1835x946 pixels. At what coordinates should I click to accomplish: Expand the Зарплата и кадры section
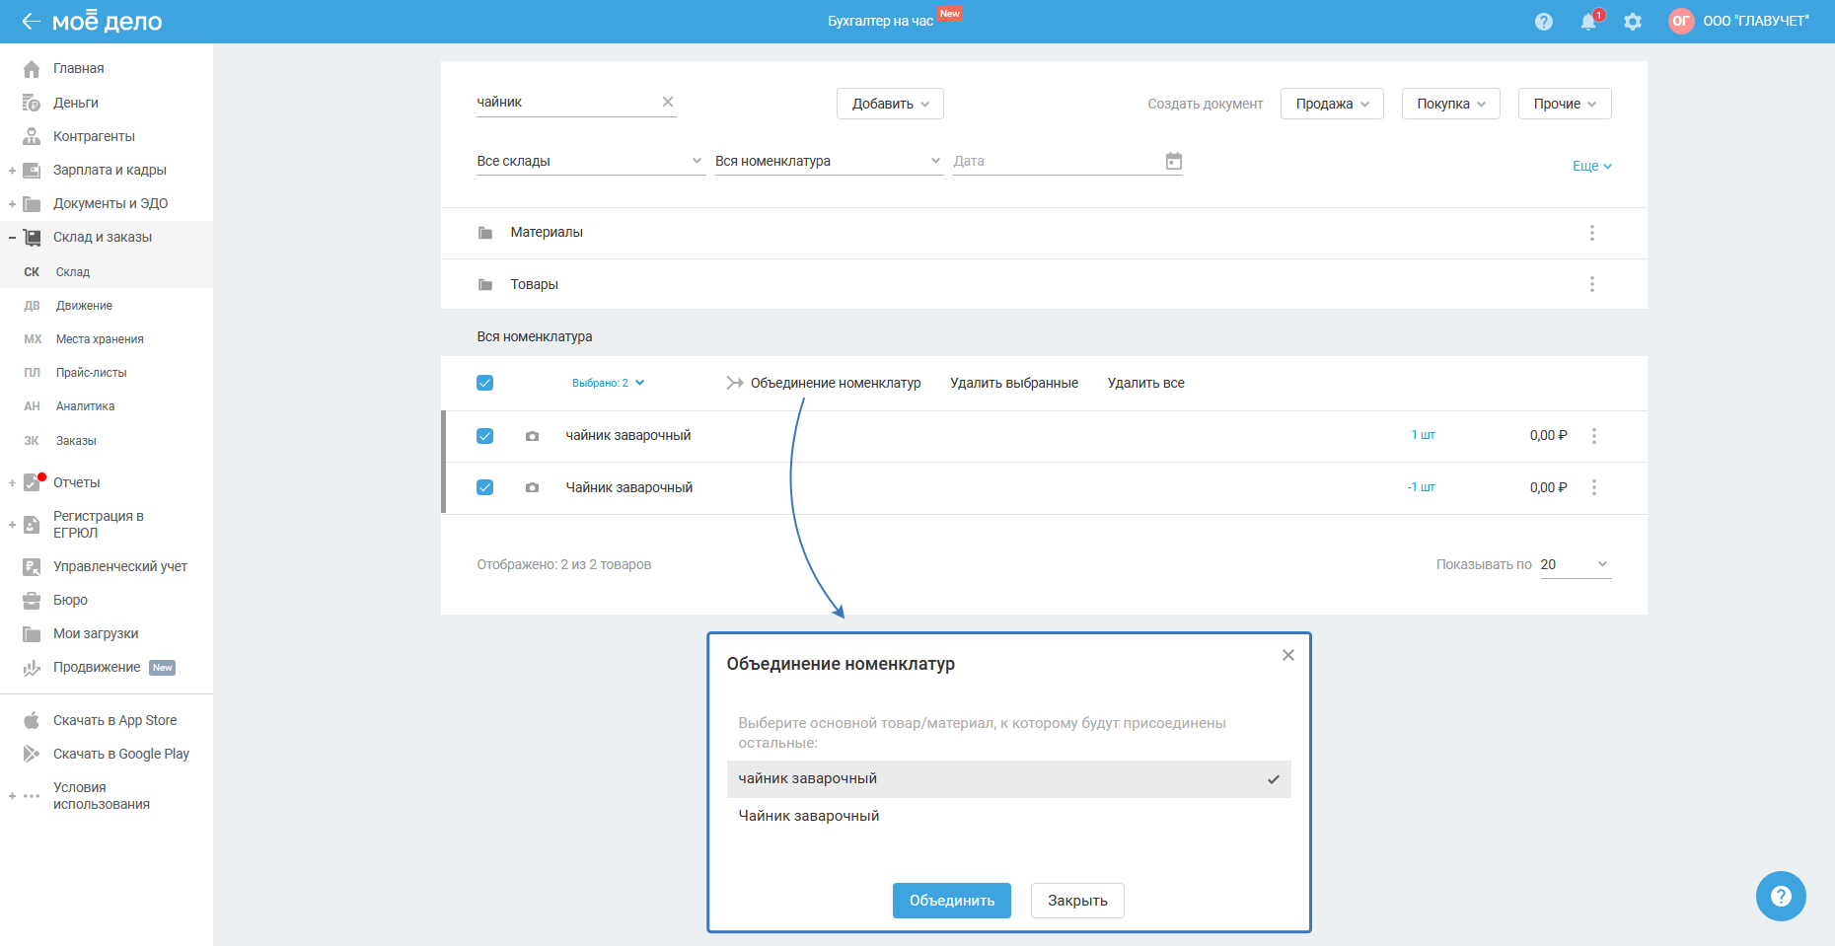tap(12, 171)
